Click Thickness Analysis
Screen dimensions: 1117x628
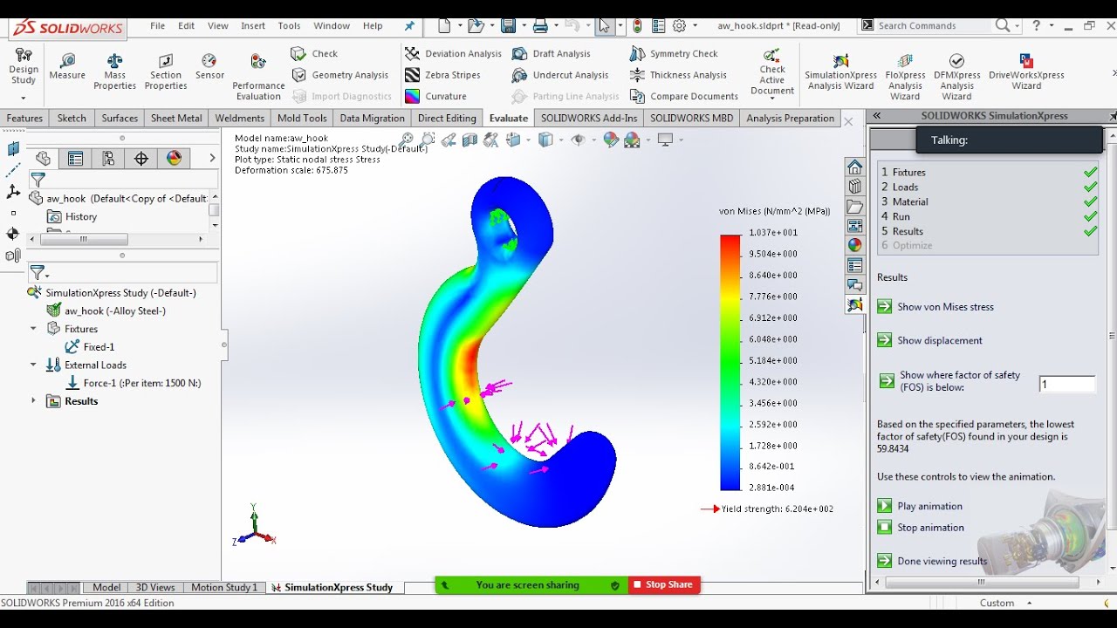pos(678,75)
